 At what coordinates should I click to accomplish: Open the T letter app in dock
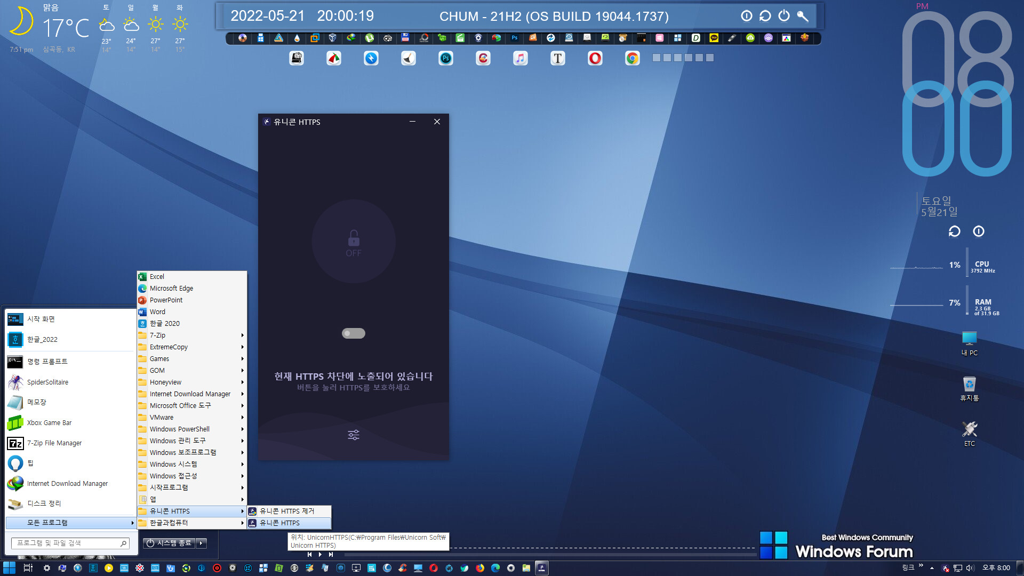click(558, 58)
